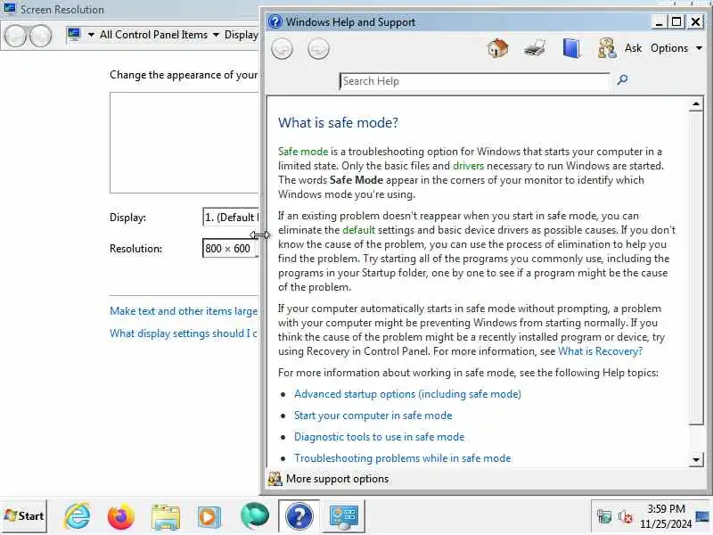Click the Ask menu item in Help
This screenshot has height=535, width=713.
(633, 48)
